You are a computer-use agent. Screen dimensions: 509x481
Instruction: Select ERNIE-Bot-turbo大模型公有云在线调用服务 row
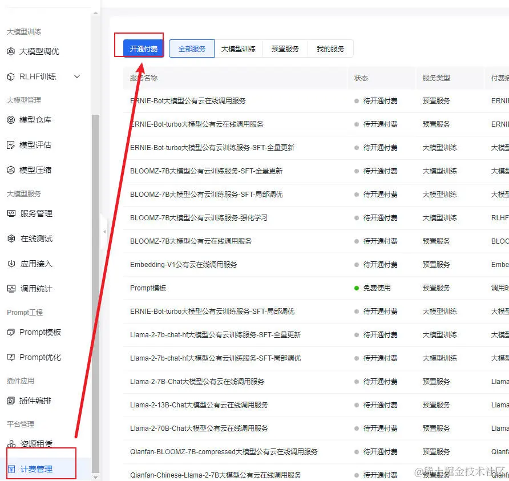point(197,124)
